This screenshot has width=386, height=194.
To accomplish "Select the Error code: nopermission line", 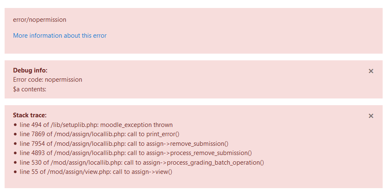I will [47, 80].
